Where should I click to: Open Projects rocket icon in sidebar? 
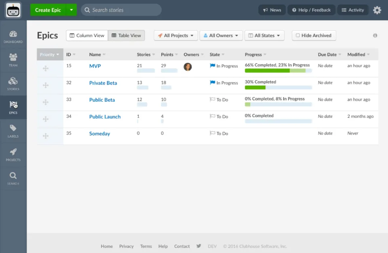[x=13, y=155]
